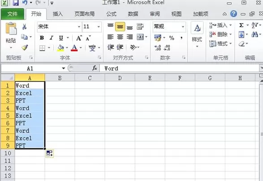Click the accounting number format icon
This screenshot has width=263, height=181.
pos(158,38)
